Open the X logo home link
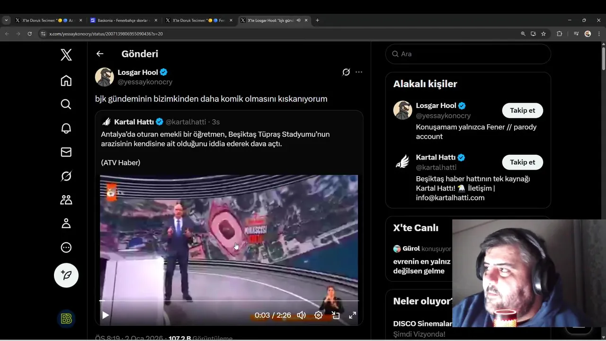 66,55
